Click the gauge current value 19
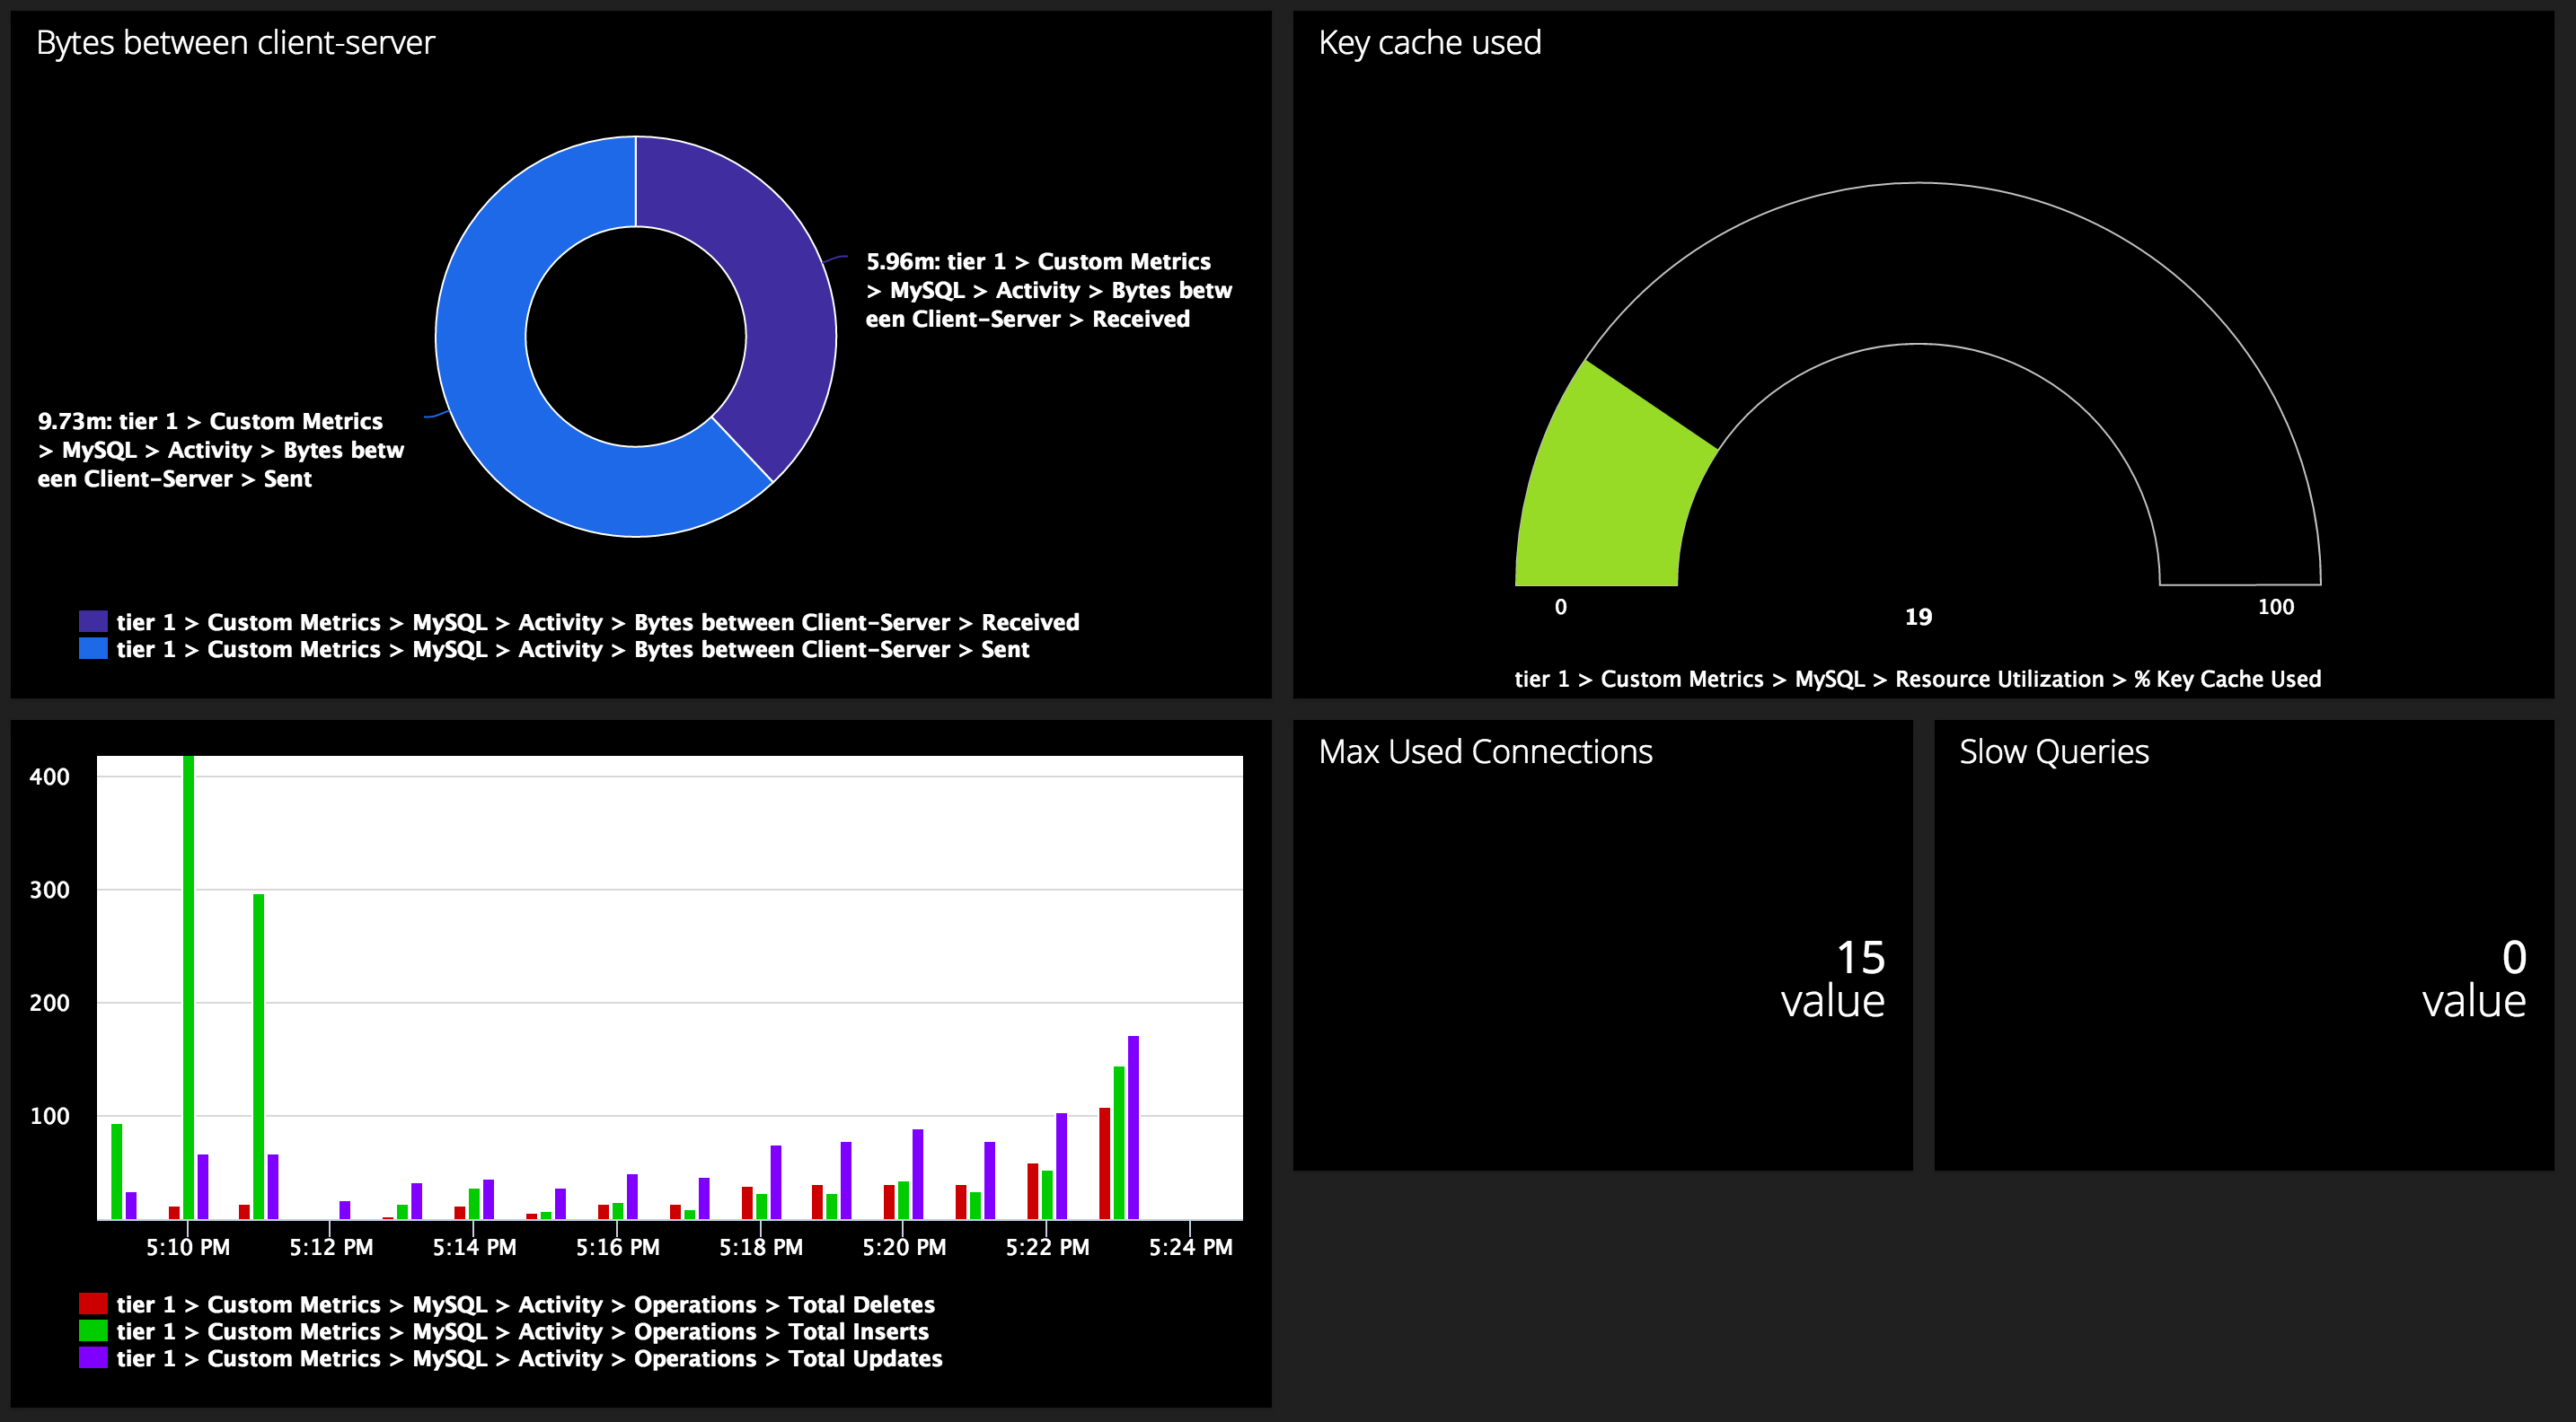This screenshot has height=1422, width=2576. (1918, 617)
